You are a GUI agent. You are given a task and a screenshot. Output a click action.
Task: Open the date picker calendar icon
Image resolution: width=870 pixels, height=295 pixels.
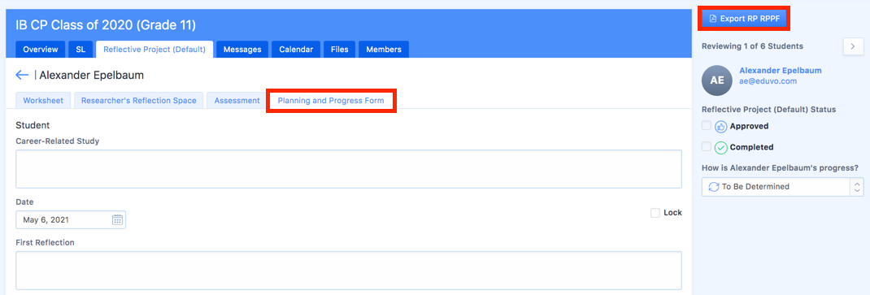(x=117, y=219)
